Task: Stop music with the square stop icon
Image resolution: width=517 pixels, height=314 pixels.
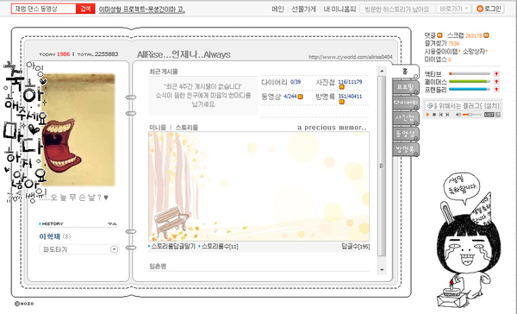Action: pyautogui.click(x=434, y=115)
